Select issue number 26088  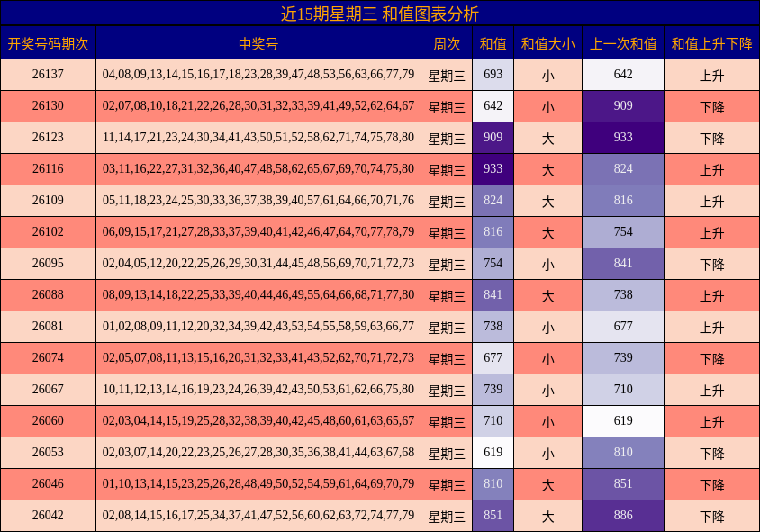(x=48, y=294)
